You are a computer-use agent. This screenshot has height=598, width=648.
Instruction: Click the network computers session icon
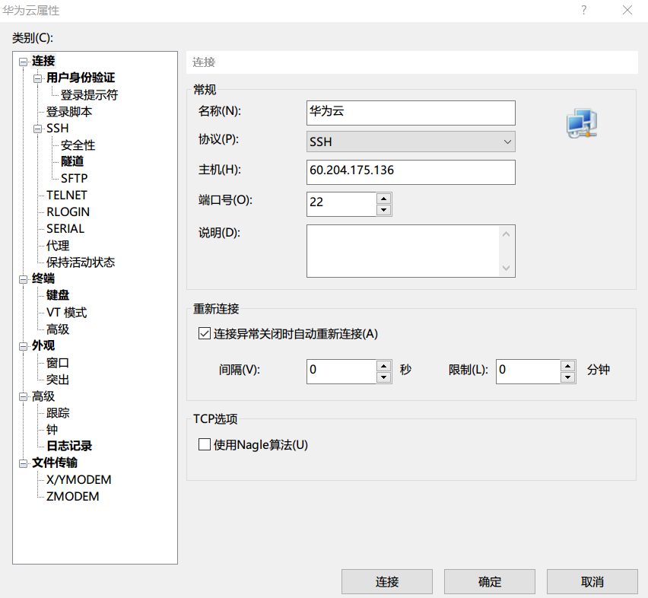click(x=582, y=123)
